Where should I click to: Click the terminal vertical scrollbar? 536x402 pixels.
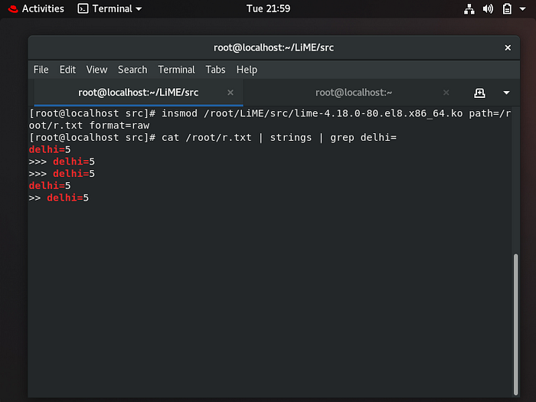pos(515,324)
